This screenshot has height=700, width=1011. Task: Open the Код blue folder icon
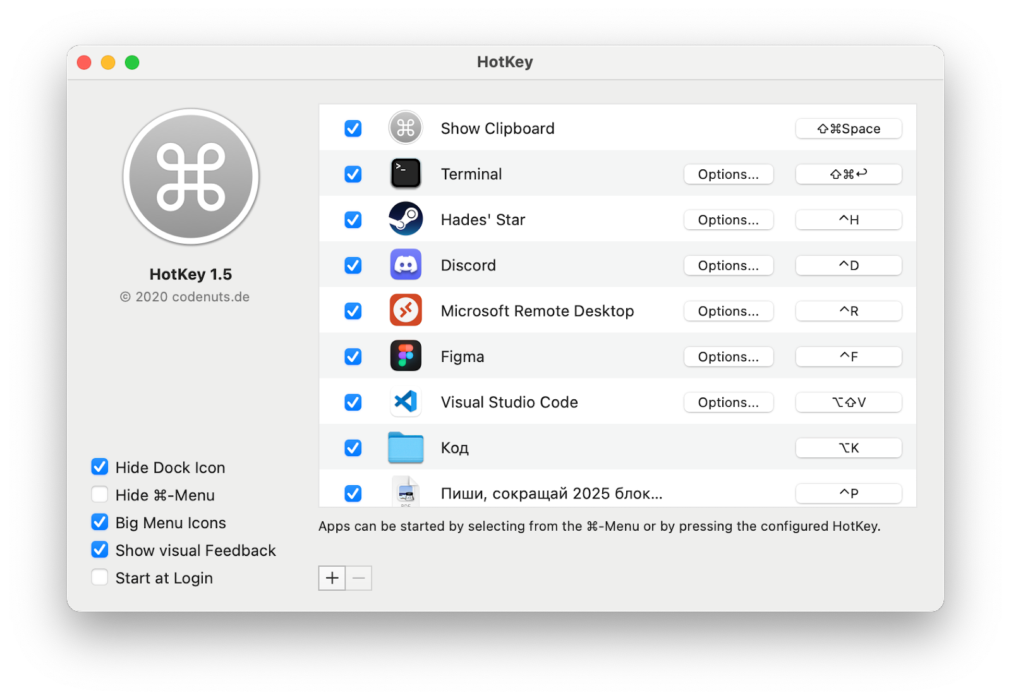[x=406, y=447]
